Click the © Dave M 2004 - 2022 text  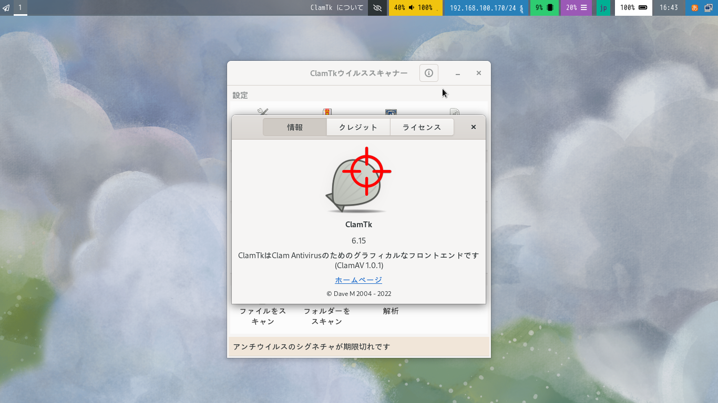[x=358, y=294]
